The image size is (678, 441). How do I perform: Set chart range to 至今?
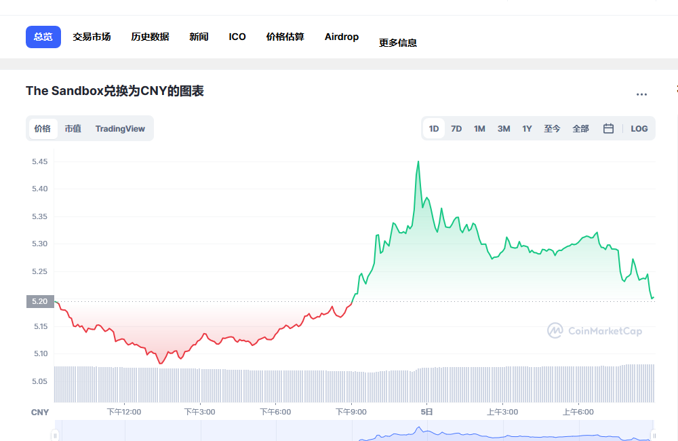pos(552,128)
